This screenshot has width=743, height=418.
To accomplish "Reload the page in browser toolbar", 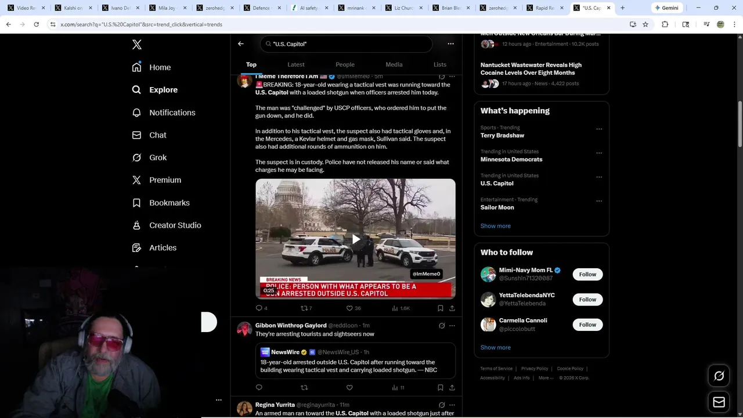I will pos(36,24).
